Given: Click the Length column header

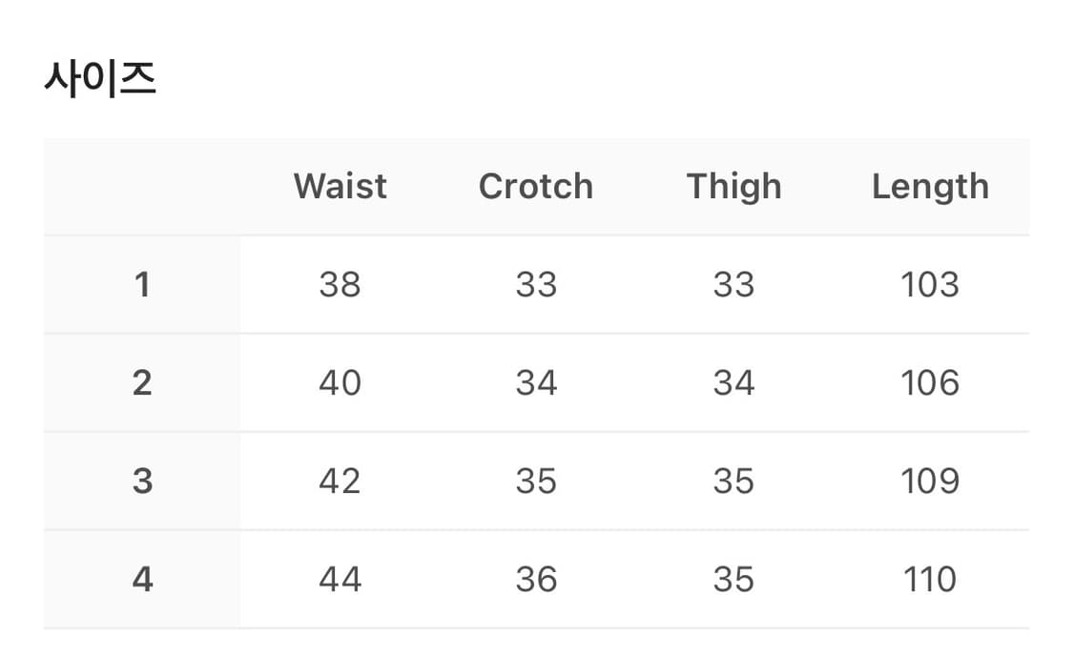Looking at the screenshot, I should click(930, 187).
